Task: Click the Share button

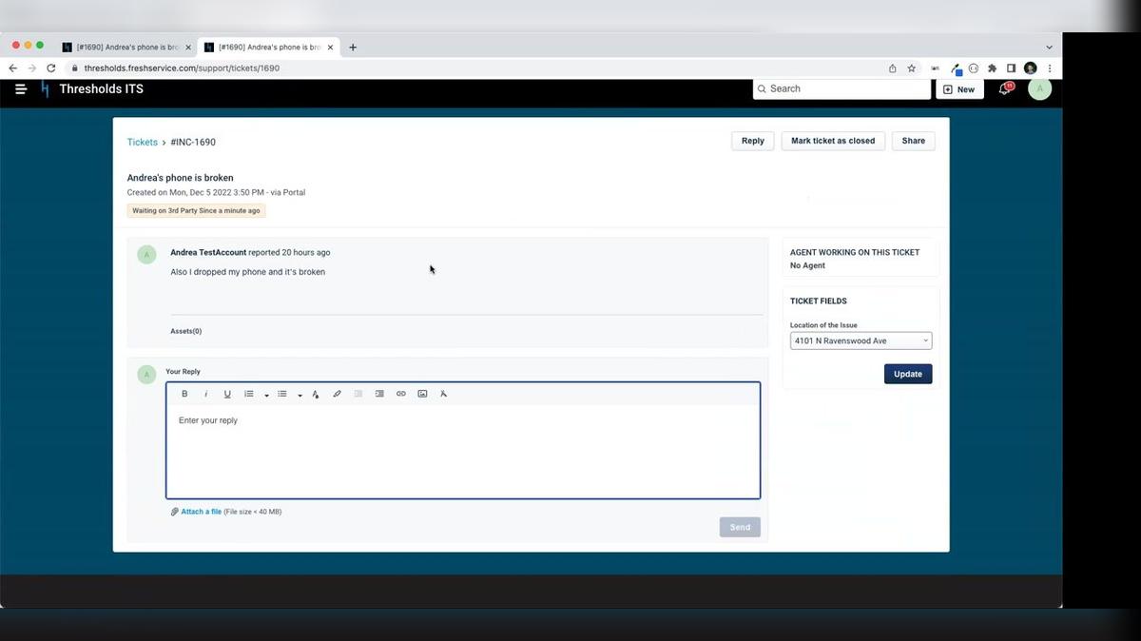Action: (913, 141)
